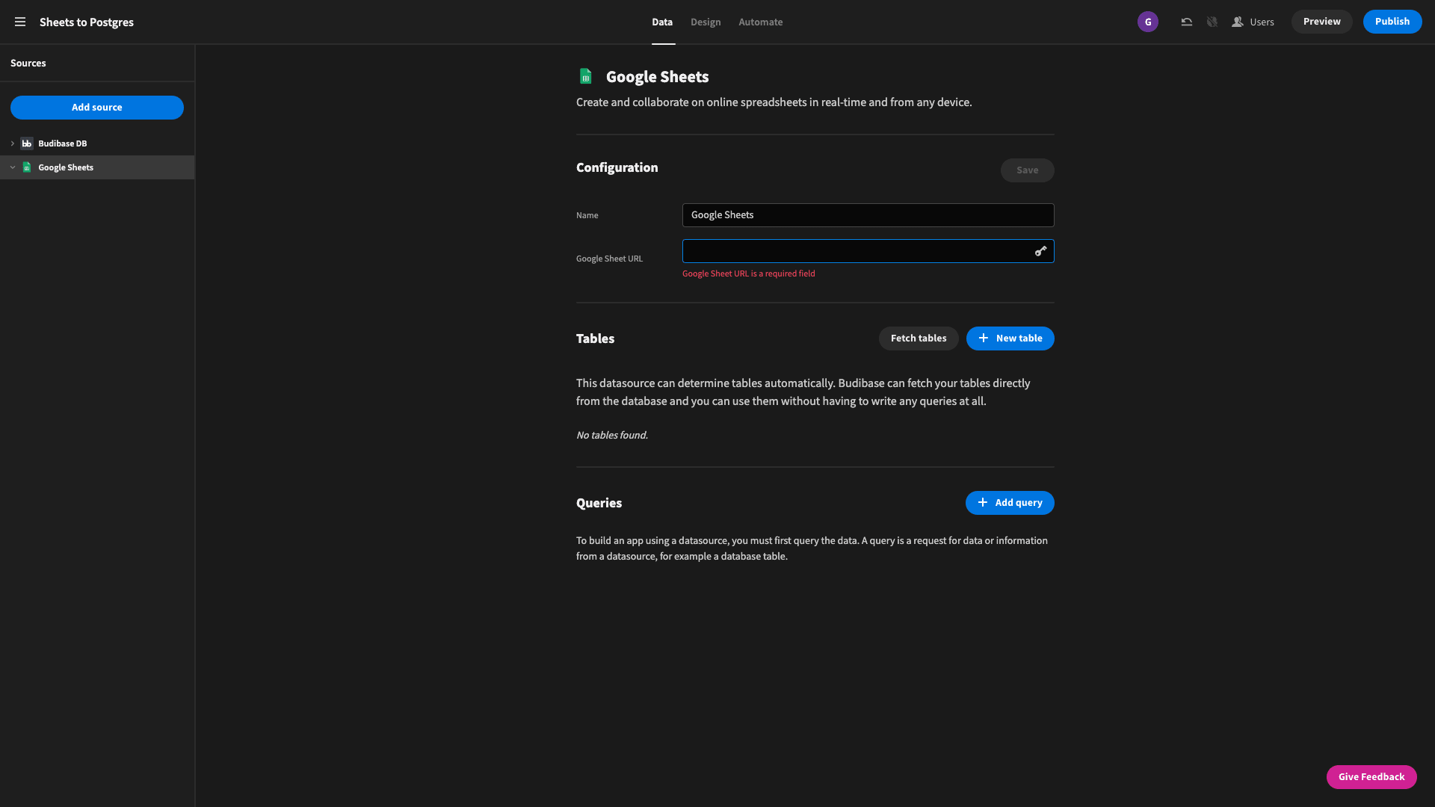
Task: Focus the Name input field
Action: click(868, 215)
